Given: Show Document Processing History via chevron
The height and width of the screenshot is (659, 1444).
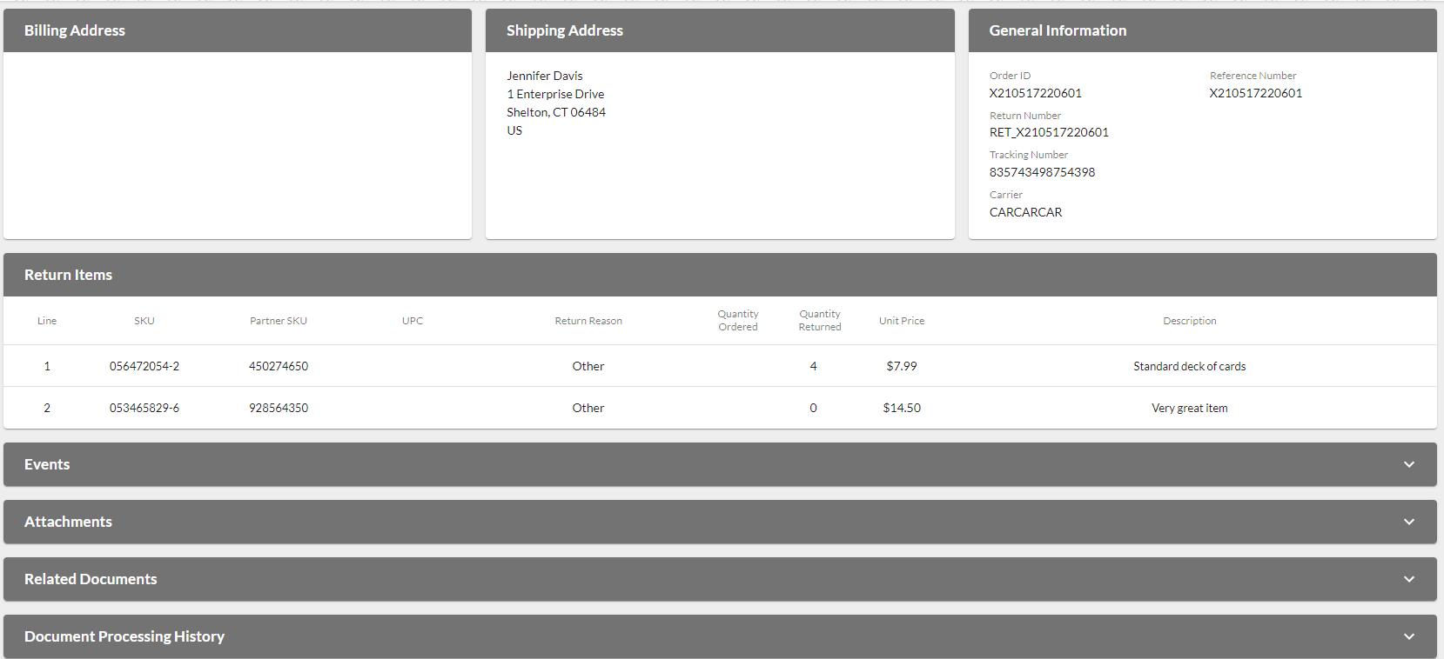Looking at the screenshot, I should (1408, 636).
